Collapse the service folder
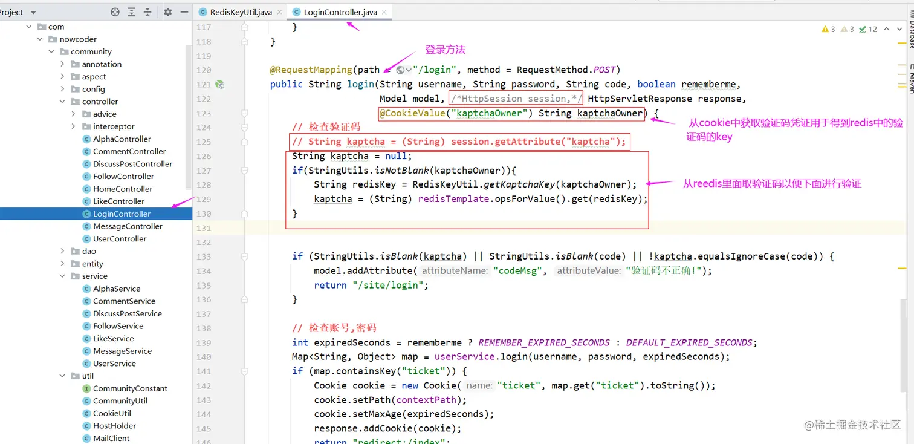Image resolution: width=914 pixels, height=444 pixels. (x=63, y=276)
